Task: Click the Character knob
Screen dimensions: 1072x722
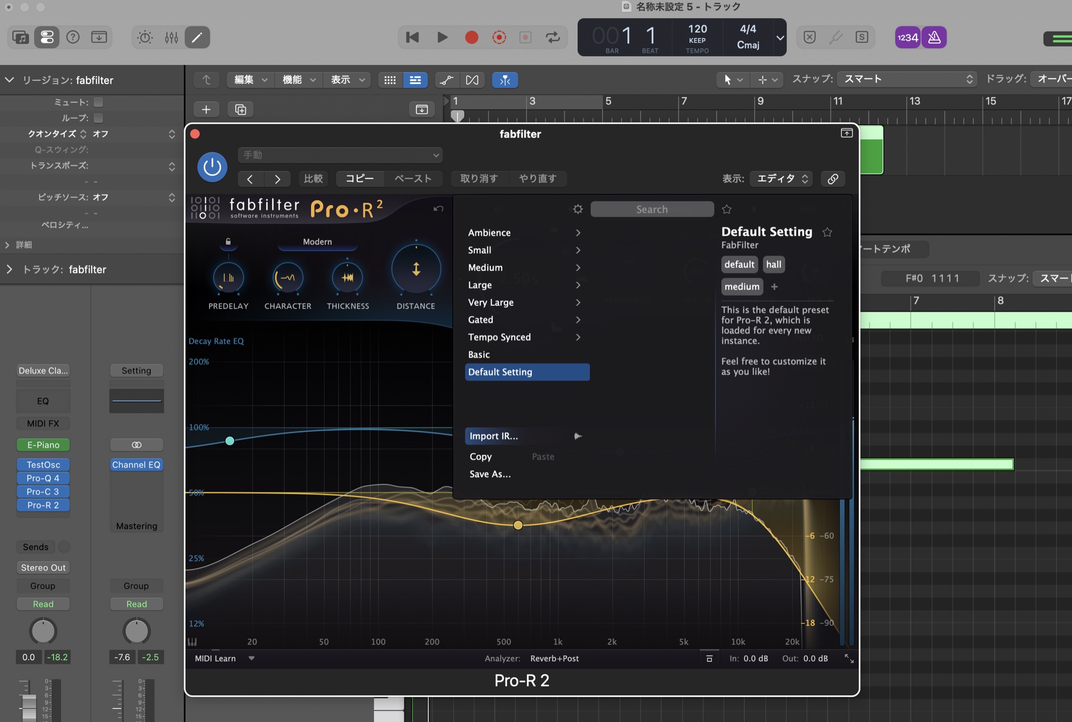Action: [x=288, y=277]
